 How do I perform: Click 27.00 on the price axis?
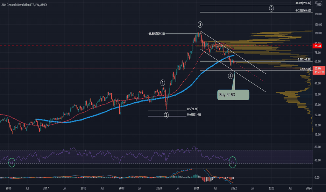tap(318, 105)
